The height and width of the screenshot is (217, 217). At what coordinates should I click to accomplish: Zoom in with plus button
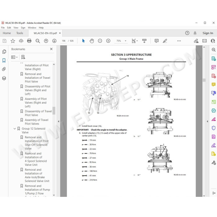click(x=108, y=41)
